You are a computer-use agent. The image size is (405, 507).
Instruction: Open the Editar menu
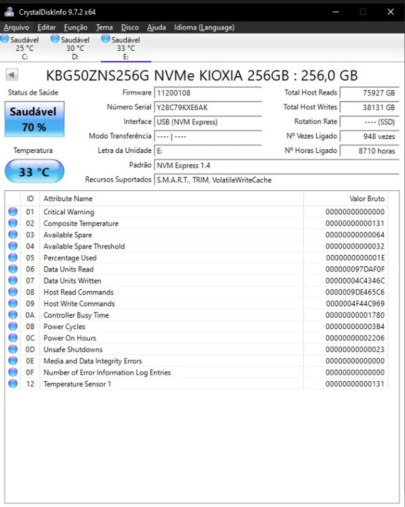pyautogui.click(x=46, y=27)
